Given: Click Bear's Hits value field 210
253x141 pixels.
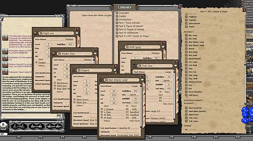Looking at the screenshot, I should click(x=114, y=95).
